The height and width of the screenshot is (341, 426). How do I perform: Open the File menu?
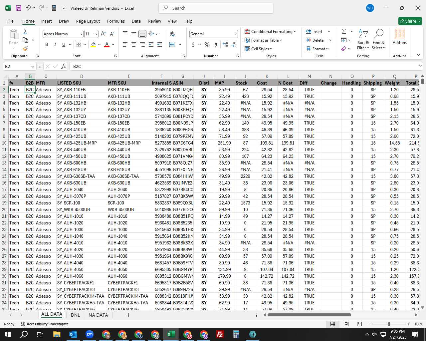(x=10, y=21)
